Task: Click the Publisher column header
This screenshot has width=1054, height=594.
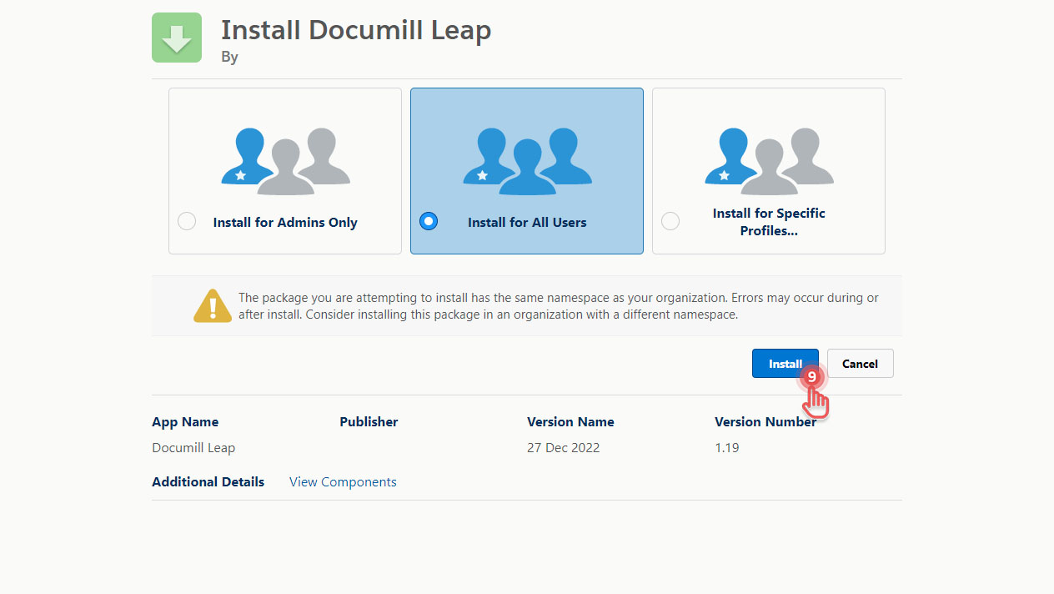Action: coord(369,422)
